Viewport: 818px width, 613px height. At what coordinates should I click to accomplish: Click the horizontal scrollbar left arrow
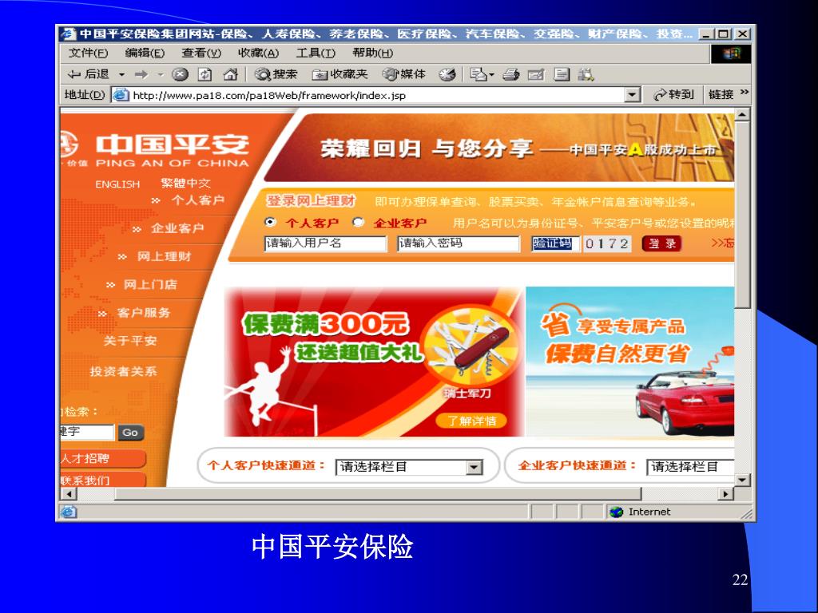[69, 493]
